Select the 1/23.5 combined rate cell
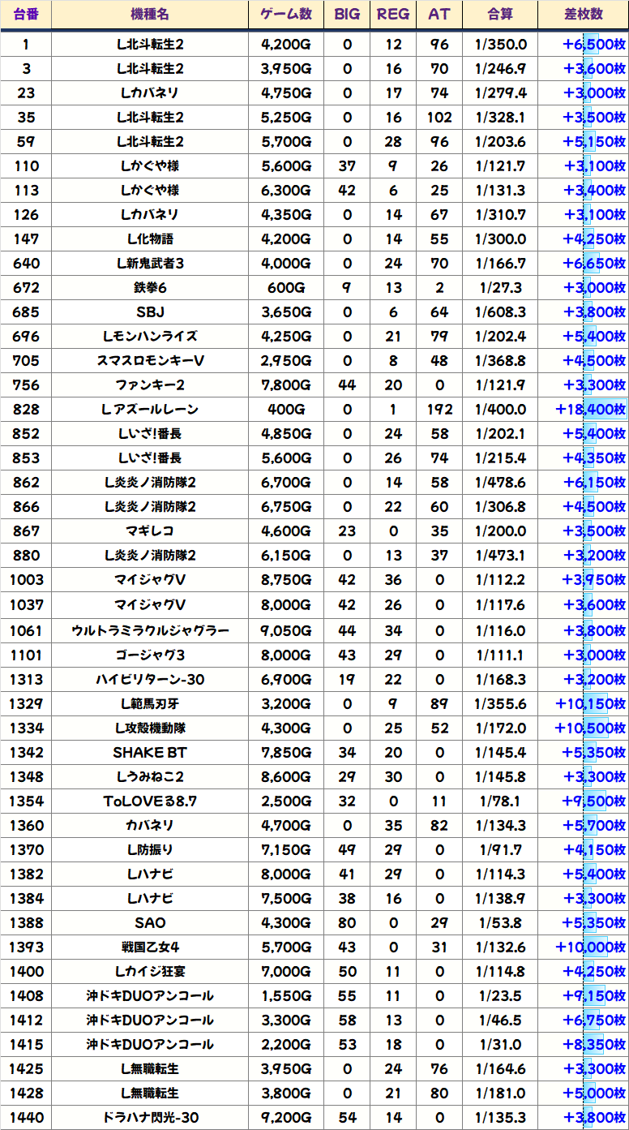This screenshot has height=1130, width=629. point(500,996)
